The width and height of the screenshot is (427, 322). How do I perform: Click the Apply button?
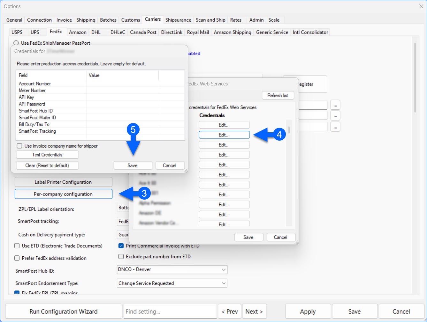[x=308, y=311]
